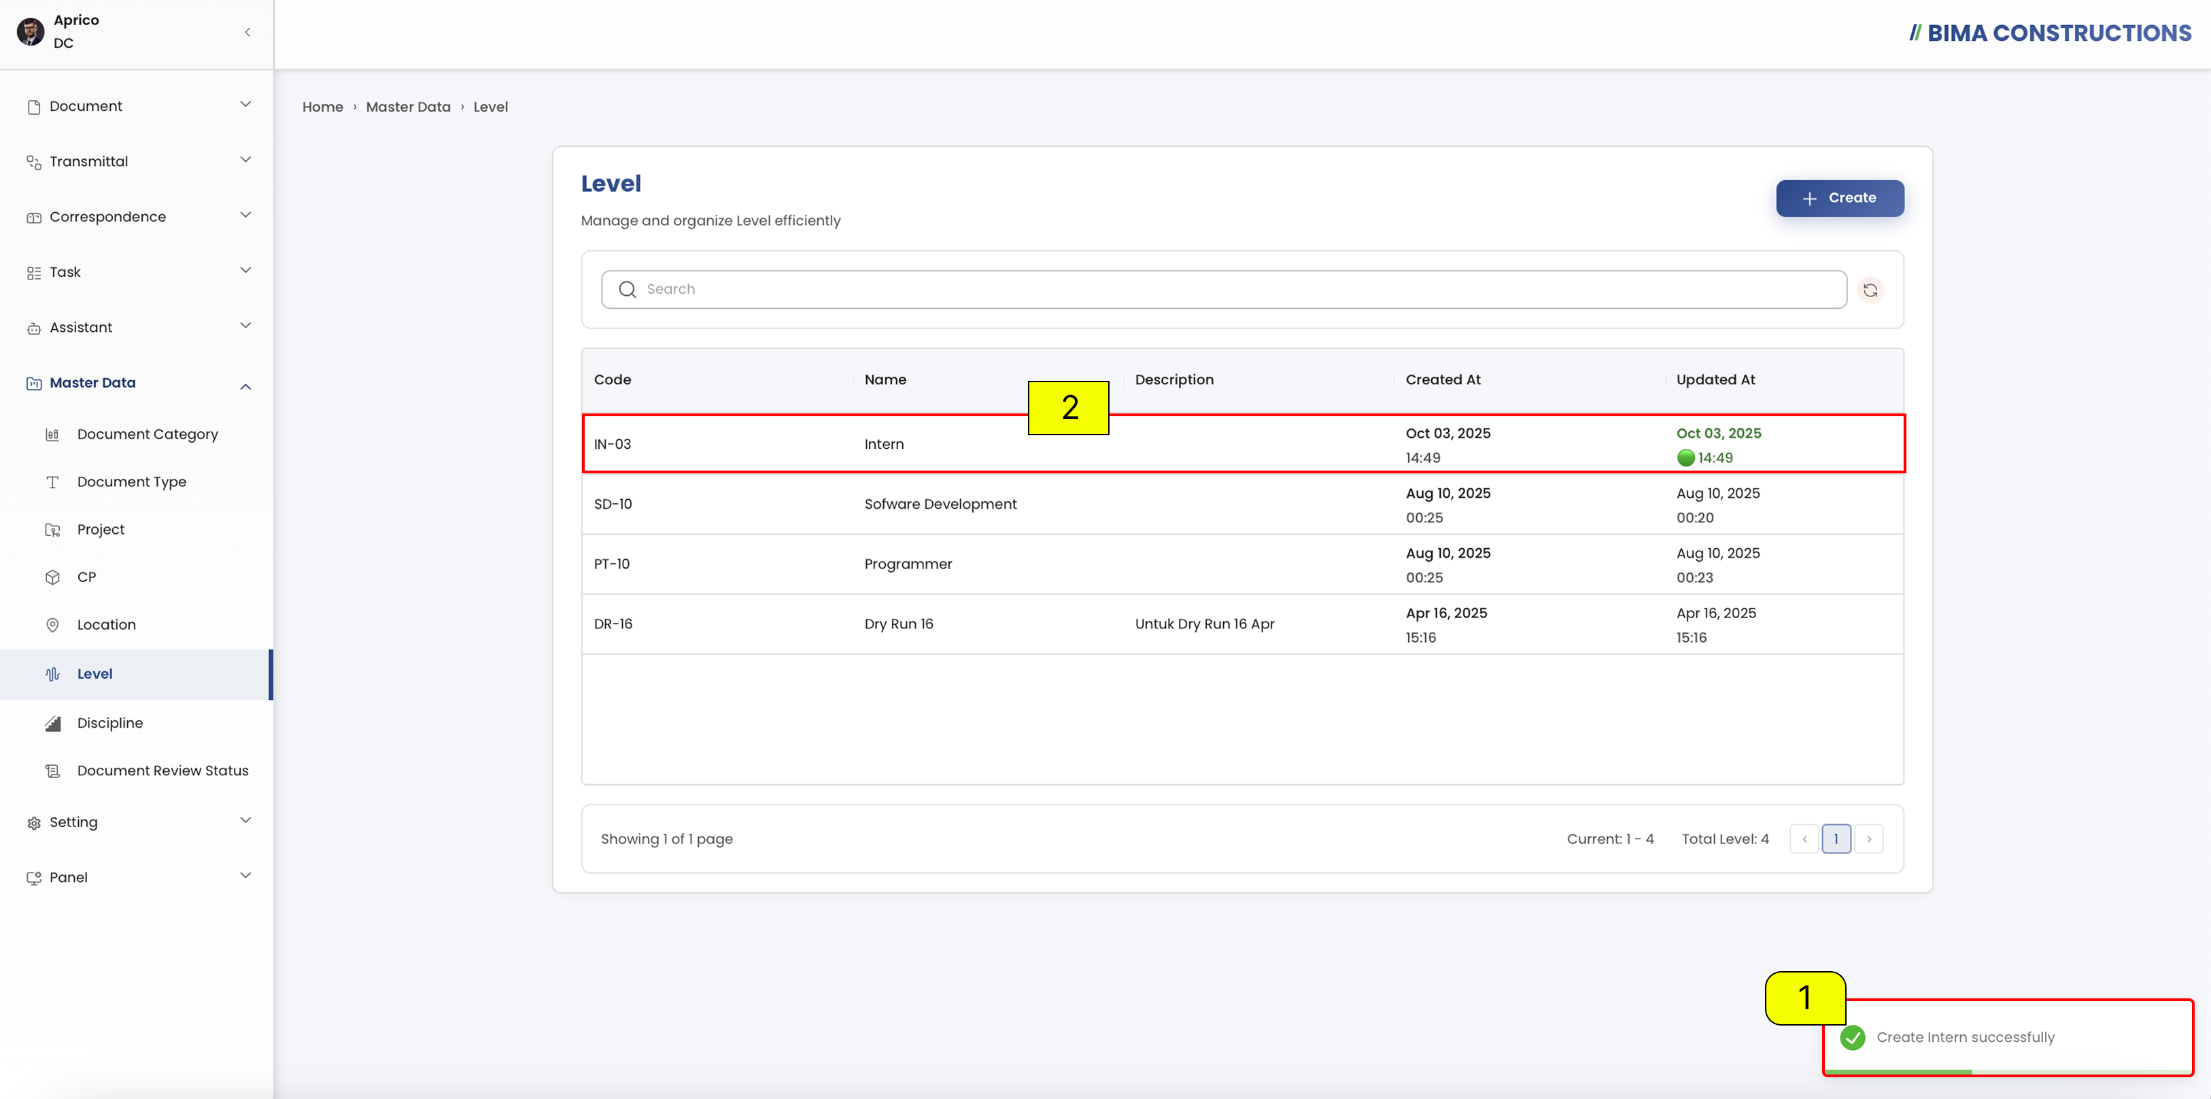Screen dimensions: 2211x1099
Task: Focus the Search input field
Action: pyautogui.click(x=1224, y=289)
